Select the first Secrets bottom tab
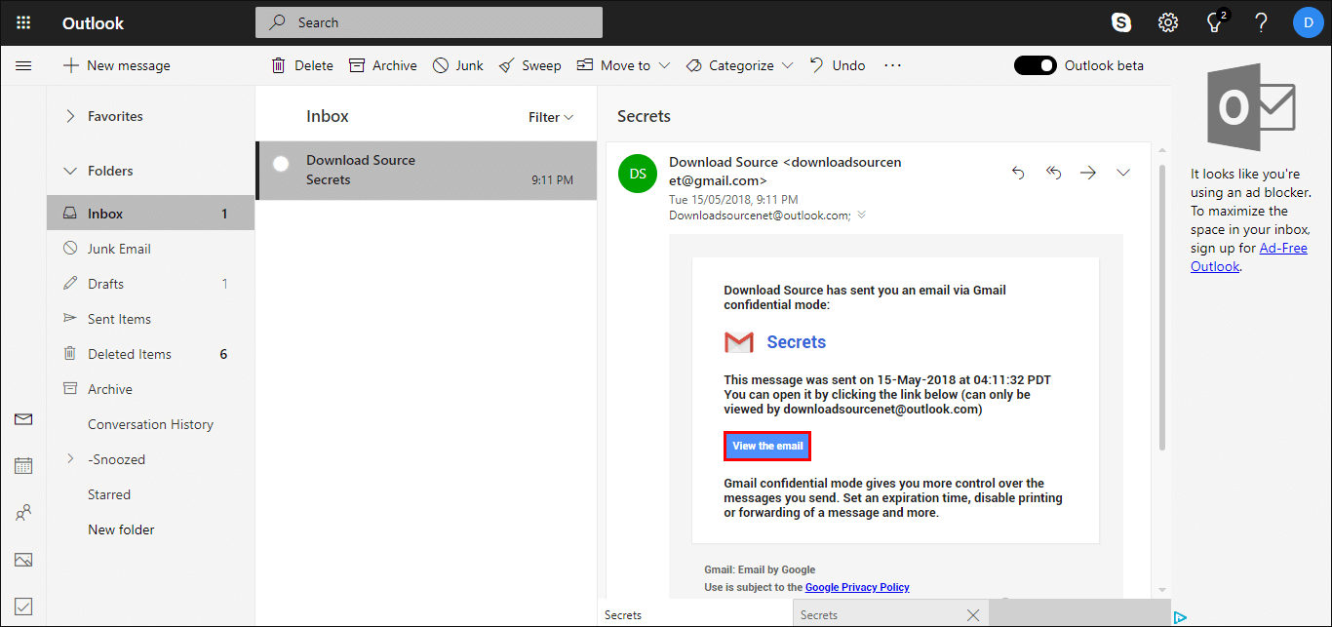The width and height of the screenshot is (1332, 627). [x=694, y=614]
